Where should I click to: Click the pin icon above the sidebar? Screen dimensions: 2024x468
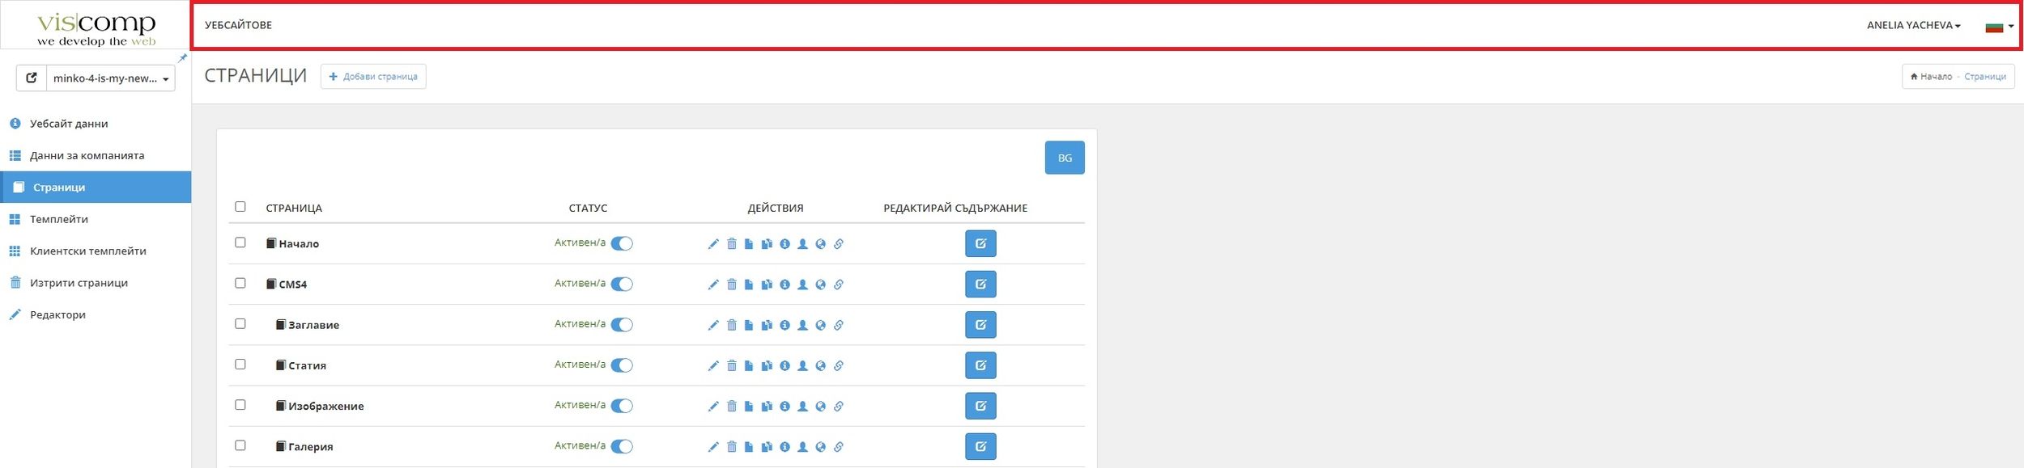[182, 58]
